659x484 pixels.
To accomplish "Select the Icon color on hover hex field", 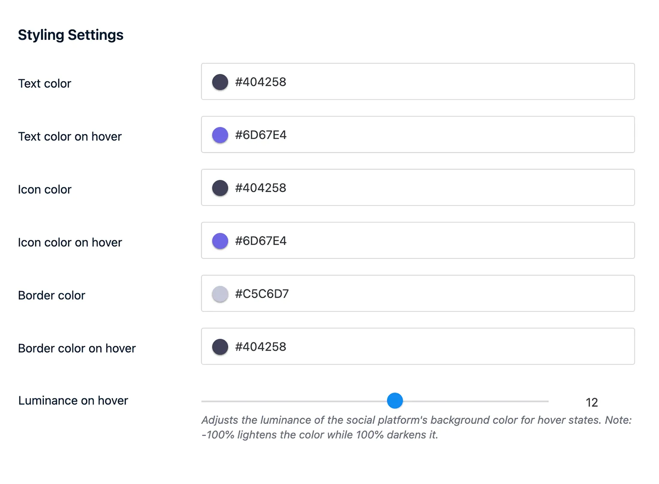I will 429,241.
